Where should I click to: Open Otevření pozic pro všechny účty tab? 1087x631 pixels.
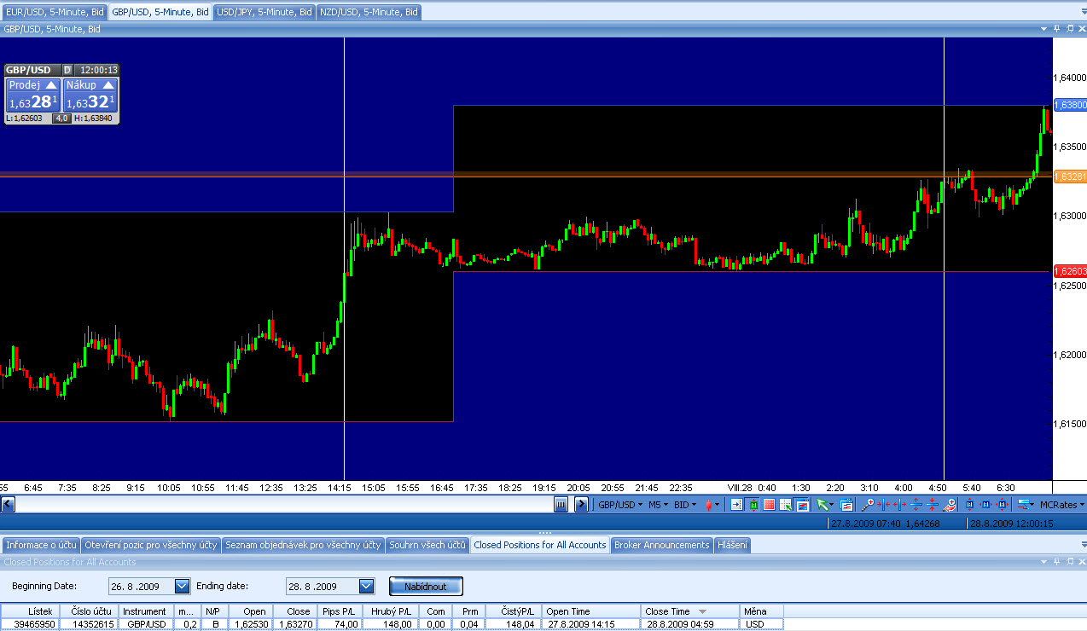(x=151, y=545)
